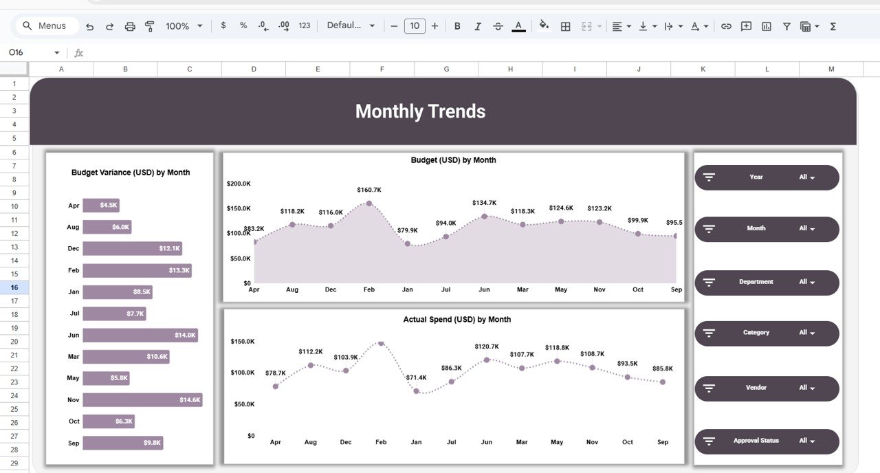This screenshot has height=473, width=880.
Task: Click the Create a filter icon
Action: (786, 25)
